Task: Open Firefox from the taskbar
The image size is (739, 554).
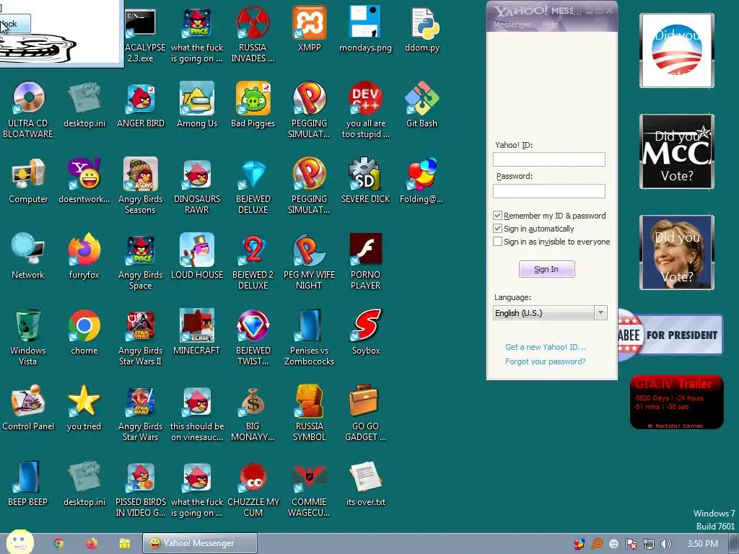Action: tap(92, 544)
